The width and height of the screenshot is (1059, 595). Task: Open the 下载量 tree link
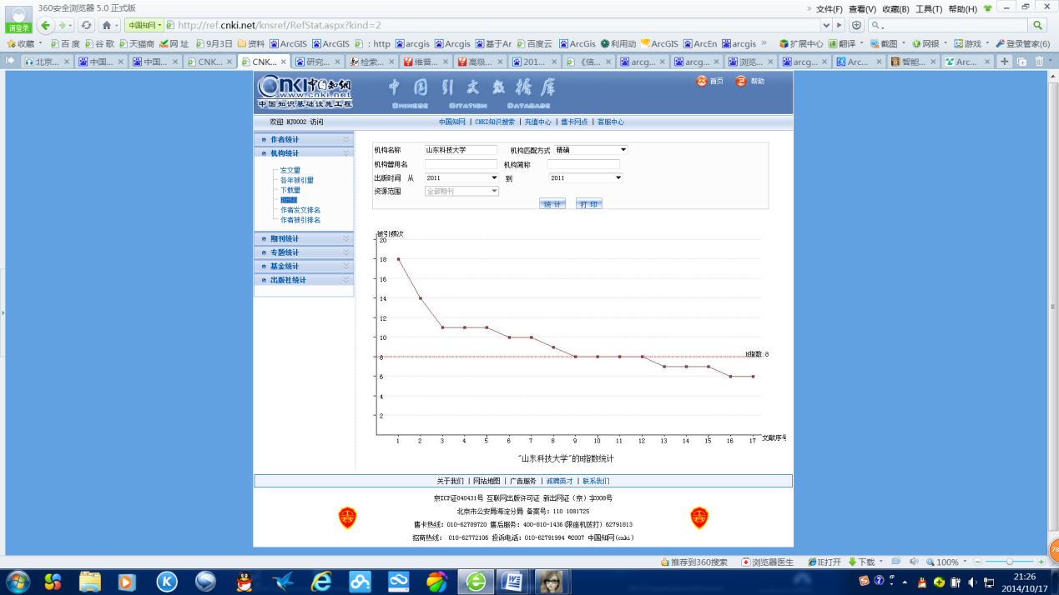290,190
